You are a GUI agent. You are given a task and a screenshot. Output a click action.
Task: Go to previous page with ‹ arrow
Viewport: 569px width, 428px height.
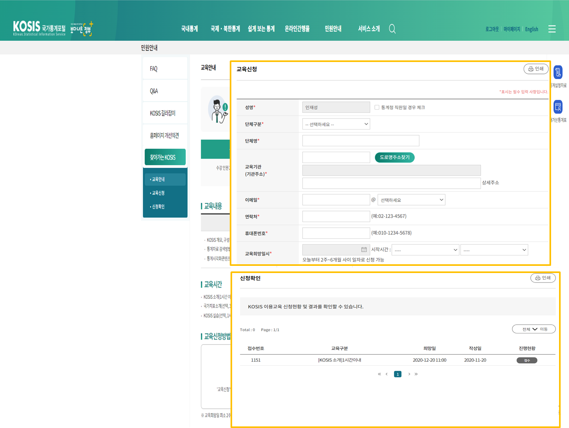[x=387, y=374]
